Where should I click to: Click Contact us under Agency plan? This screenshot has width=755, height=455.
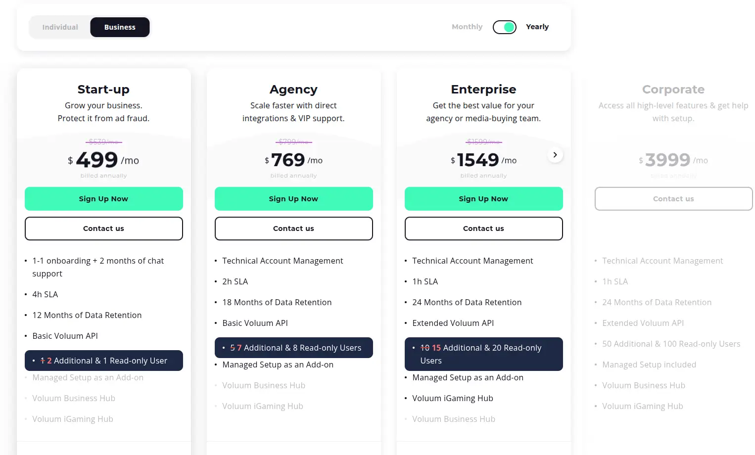(293, 228)
